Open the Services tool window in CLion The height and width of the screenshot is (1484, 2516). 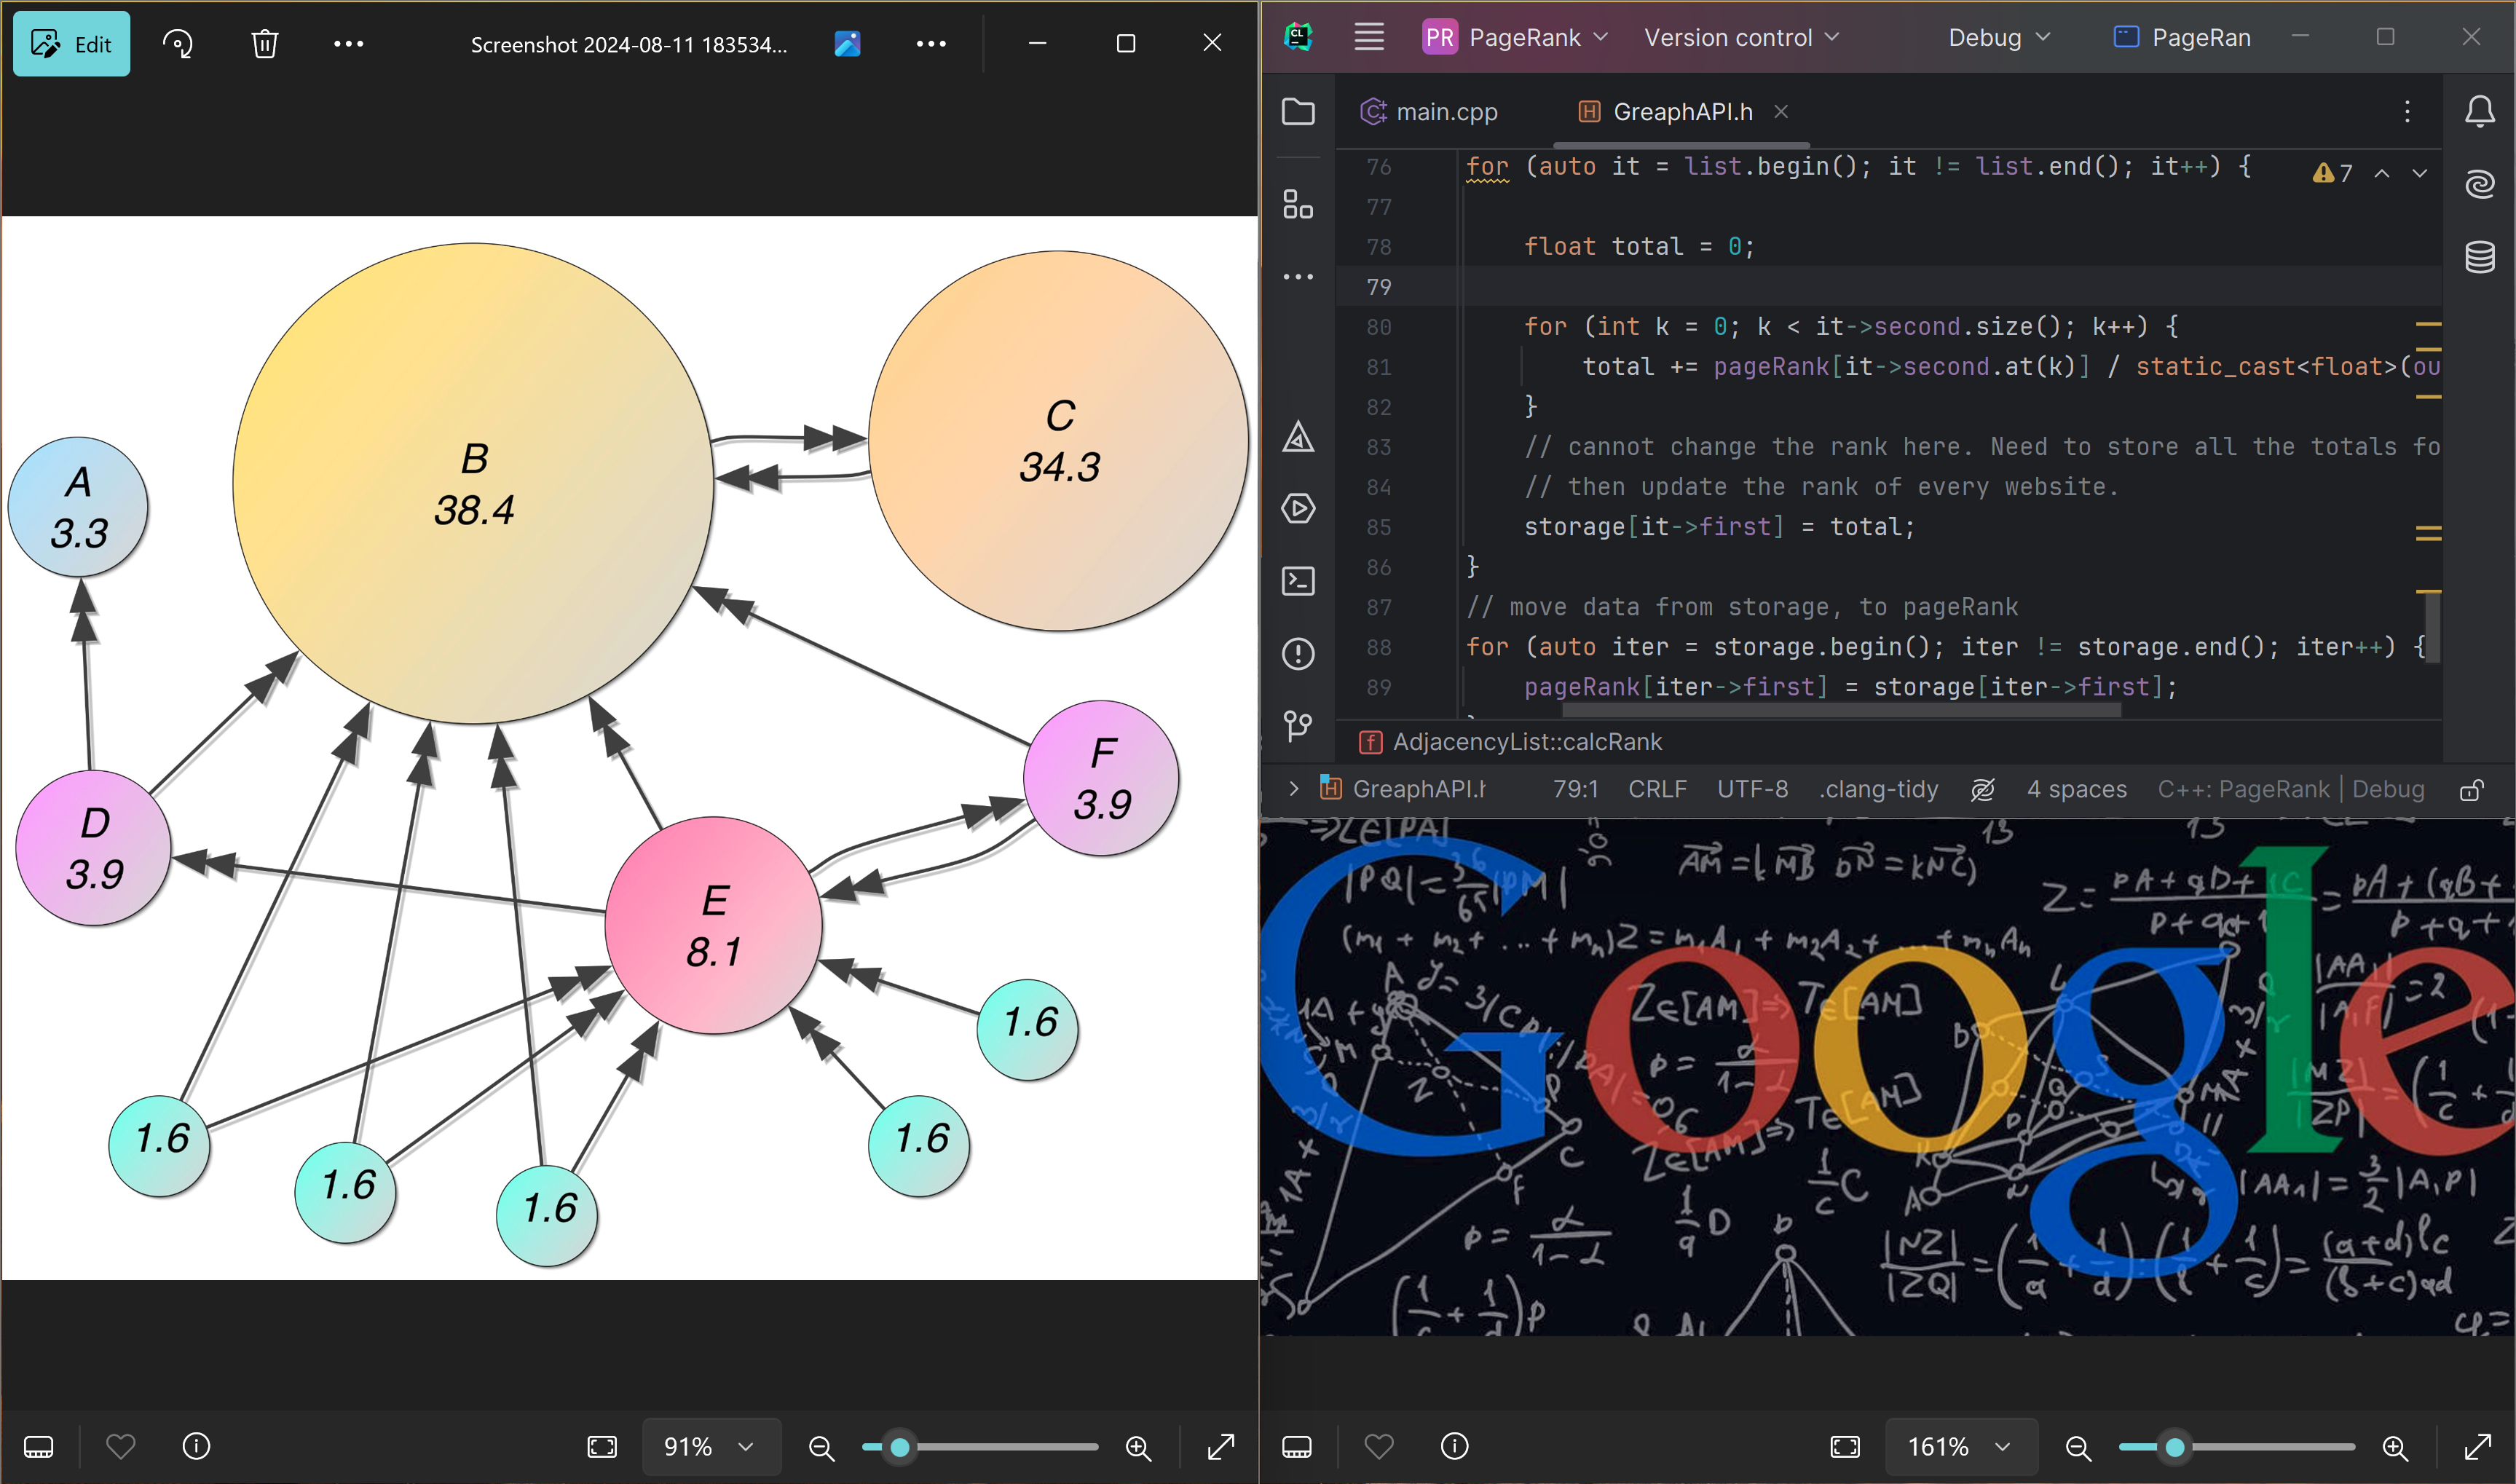[1298, 509]
